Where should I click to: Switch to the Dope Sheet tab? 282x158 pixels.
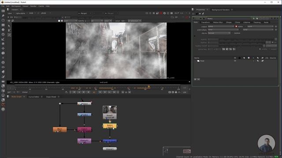point(51,97)
